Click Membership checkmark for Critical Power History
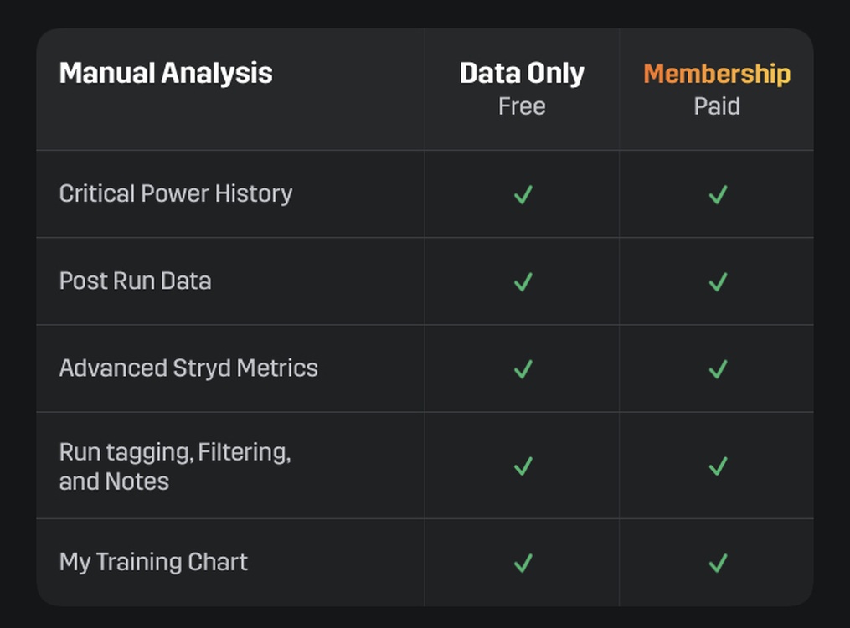The image size is (850, 628). pos(718,194)
